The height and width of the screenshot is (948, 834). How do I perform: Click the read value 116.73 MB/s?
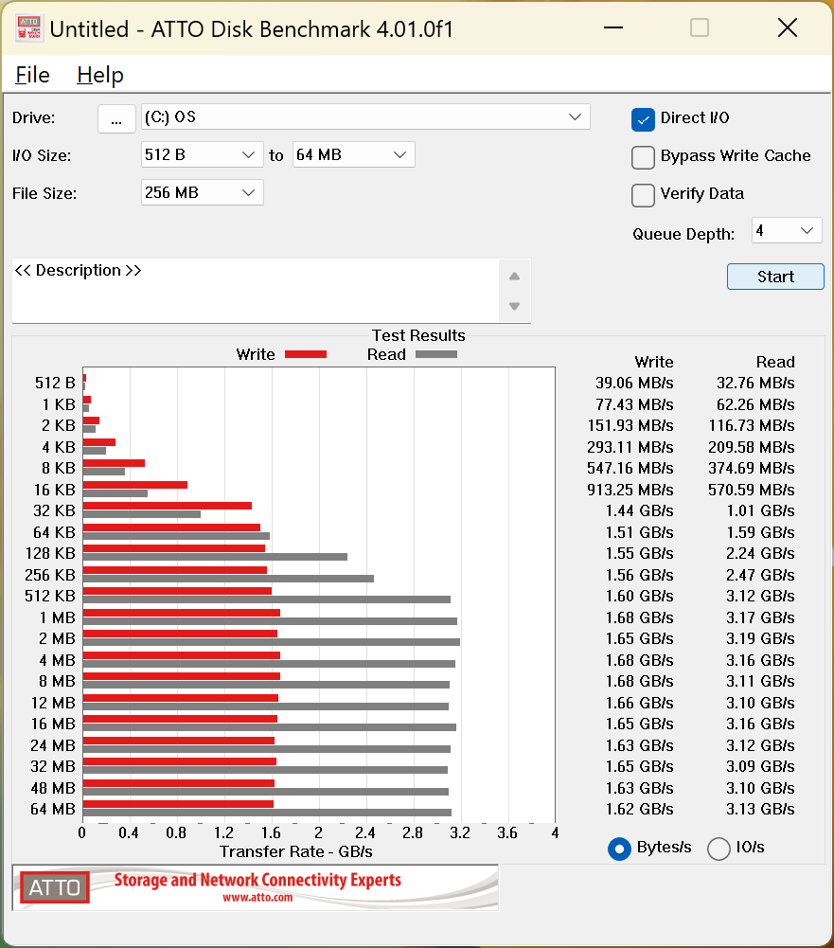point(752,425)
